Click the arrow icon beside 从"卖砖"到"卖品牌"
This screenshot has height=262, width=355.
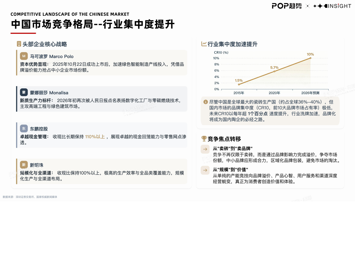point(205,149)
